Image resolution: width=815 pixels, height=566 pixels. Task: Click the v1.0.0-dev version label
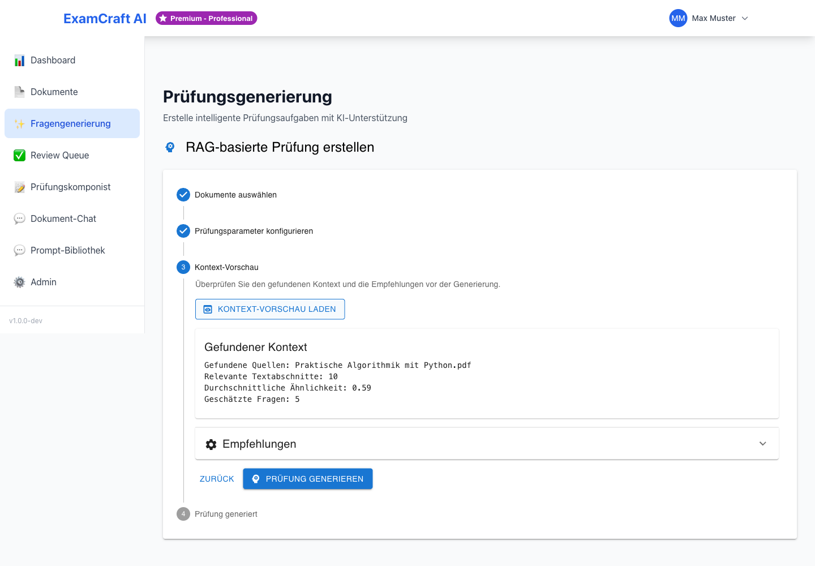click(25, 321)
